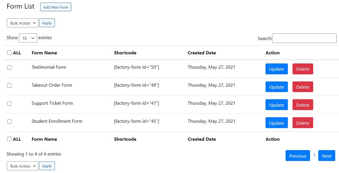Check the Student Enrollment Form checkbox
This screenshot has width=339, height=173.
[9, 122]
